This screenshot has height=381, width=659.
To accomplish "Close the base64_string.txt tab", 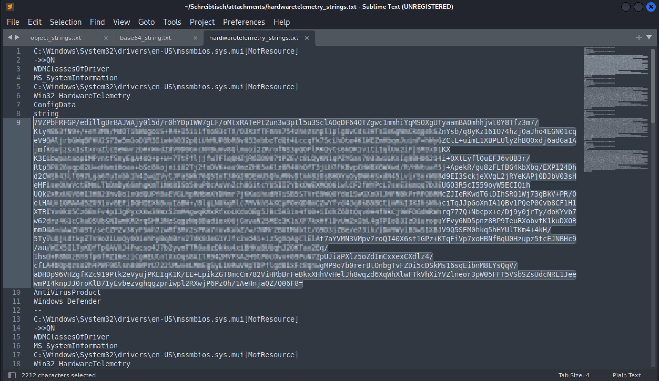I will (195, 38).
